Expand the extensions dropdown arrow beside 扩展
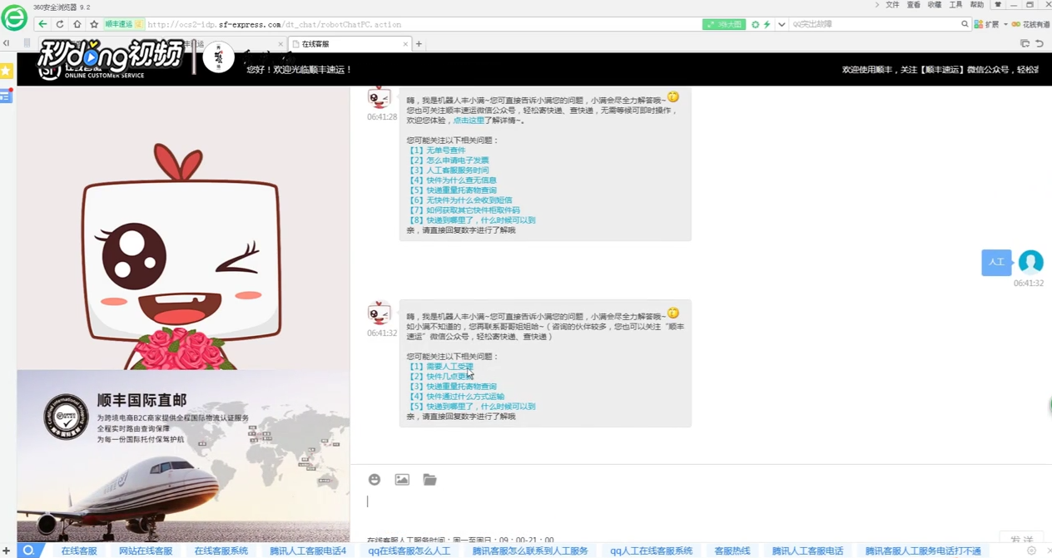The width and height of the screenshot is (1052, 558). point(1005,24)
